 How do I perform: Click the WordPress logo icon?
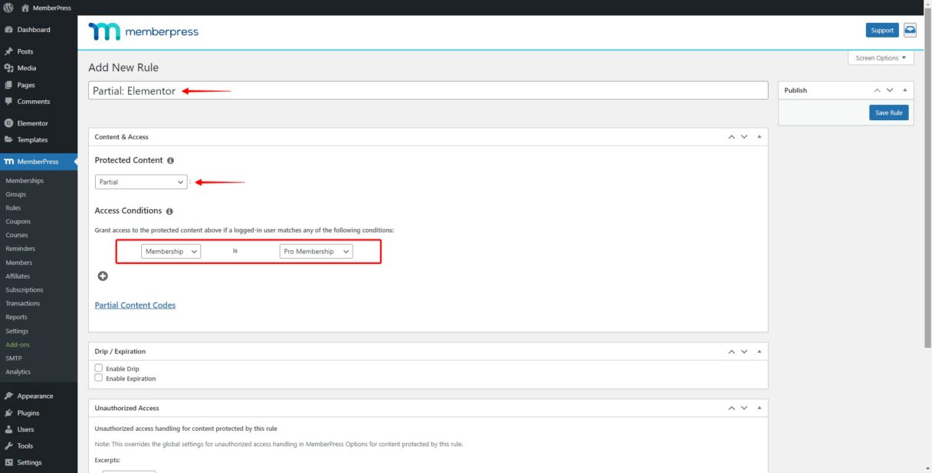(x=8, y=8)
